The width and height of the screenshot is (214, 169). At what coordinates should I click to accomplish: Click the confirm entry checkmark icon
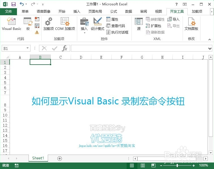[55, 48]
